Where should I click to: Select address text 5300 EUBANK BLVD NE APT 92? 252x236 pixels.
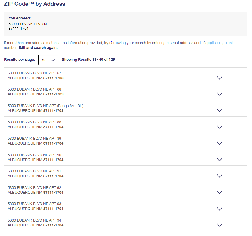pos(34,188)
